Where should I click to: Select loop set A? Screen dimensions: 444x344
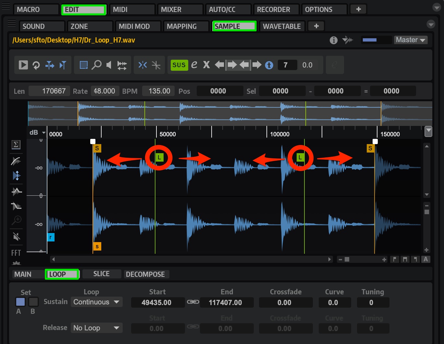20,302
